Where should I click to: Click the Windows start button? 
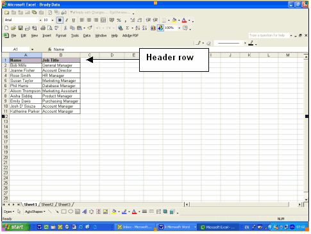pos(15,227)
